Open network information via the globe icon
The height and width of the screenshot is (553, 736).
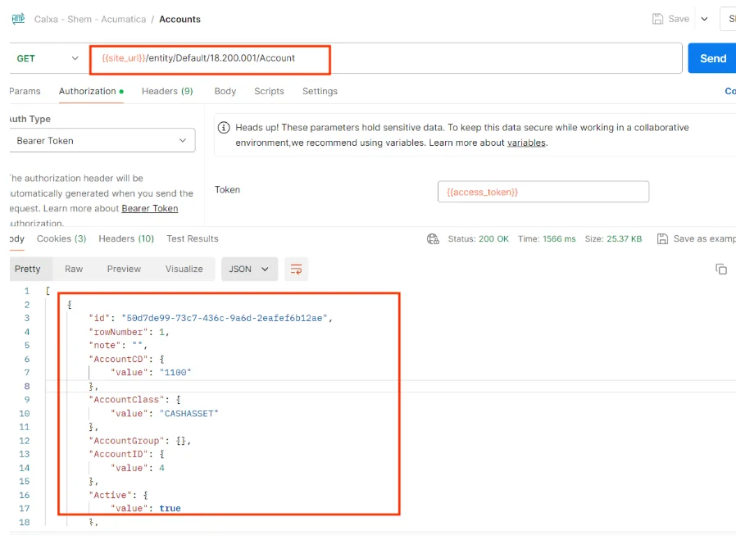coord(433,238)
